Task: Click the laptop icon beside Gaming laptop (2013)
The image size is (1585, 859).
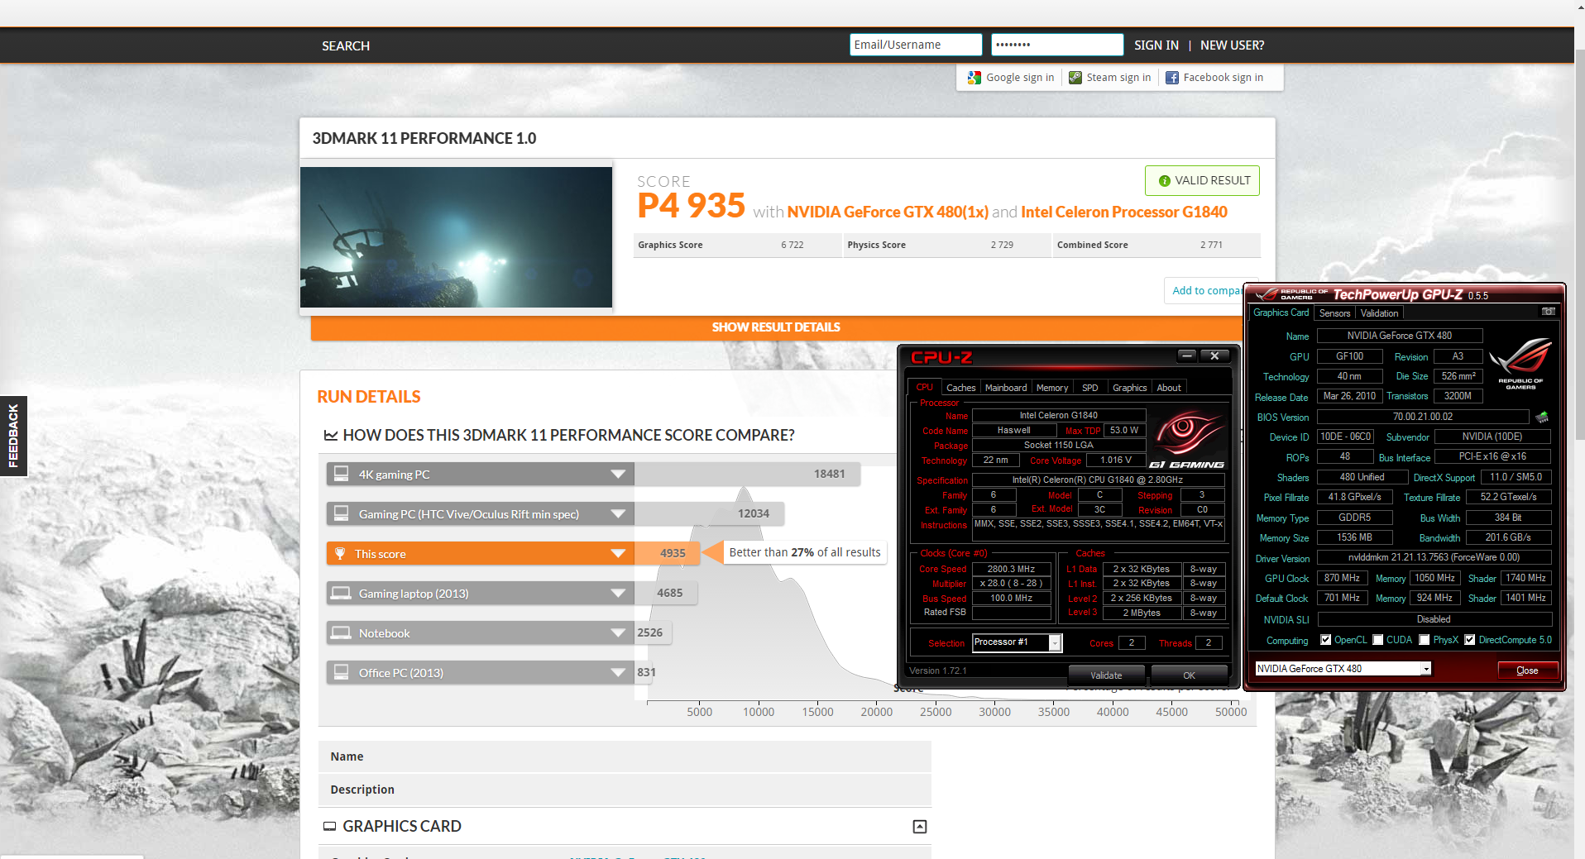Action: pyautogui.click(x=341, y=593)
